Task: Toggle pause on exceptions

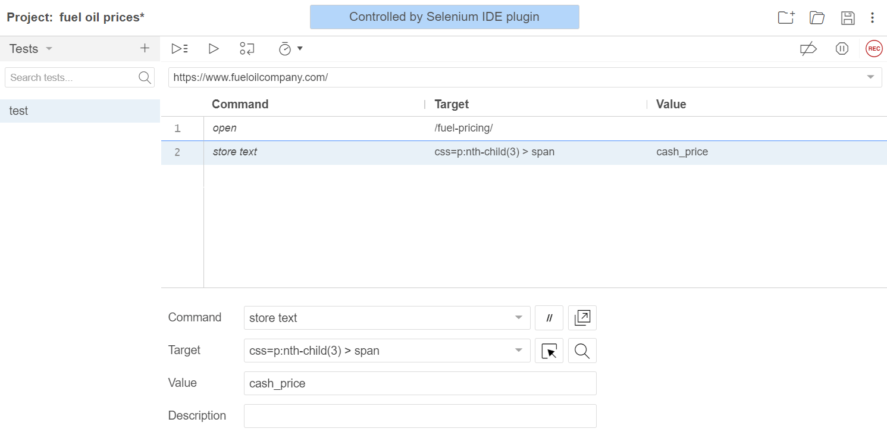Action: [x=841, y=49]
